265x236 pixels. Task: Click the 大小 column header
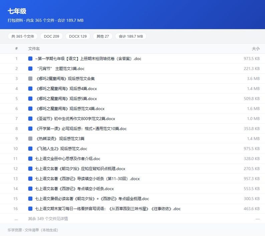256,49
